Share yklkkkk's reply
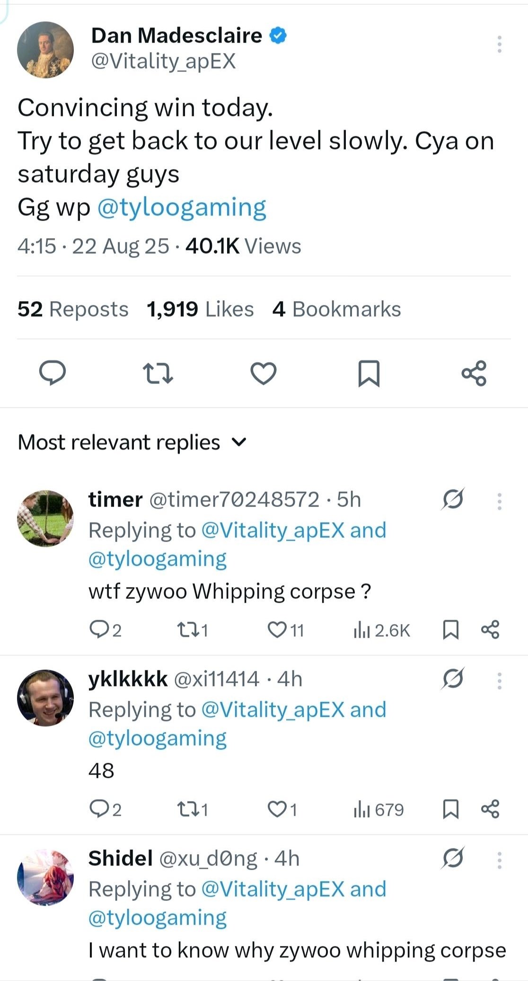 point(490,809)
